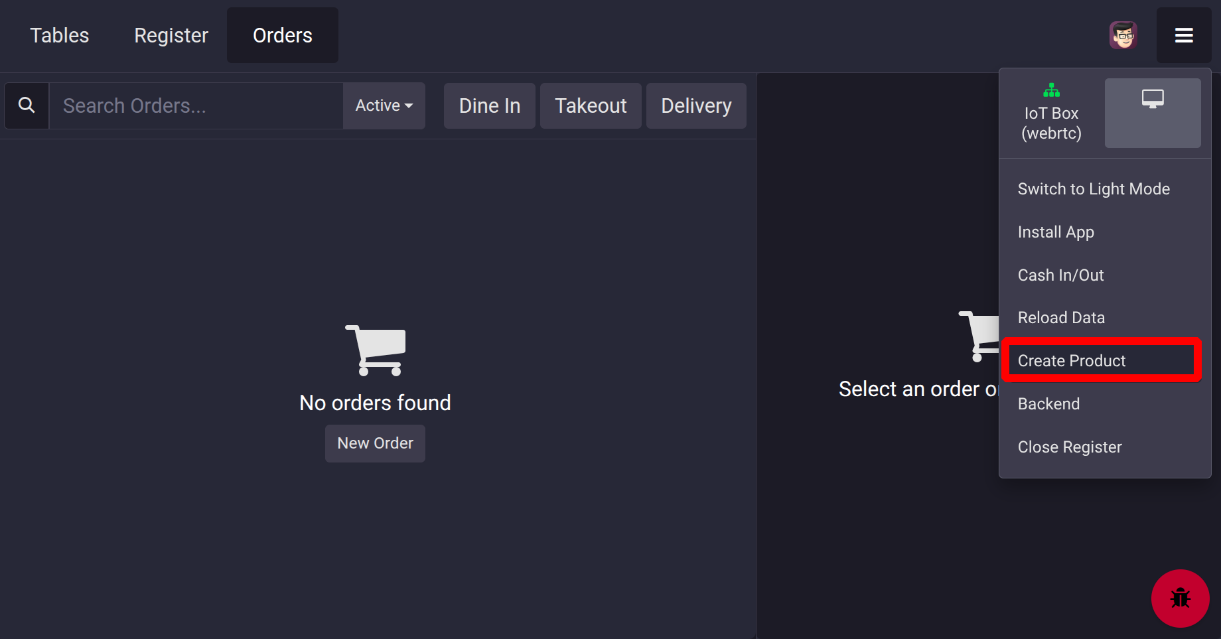Open the red debug bug button

(x=1180, y=598)
